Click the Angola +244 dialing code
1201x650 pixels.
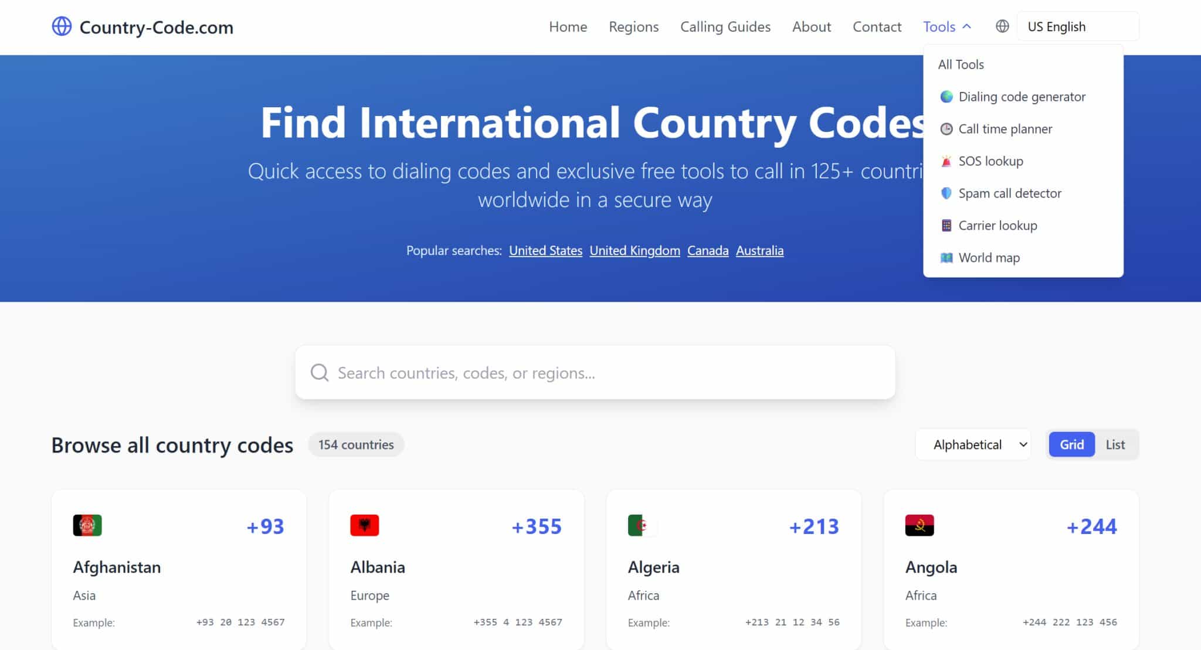[1091, 526]
